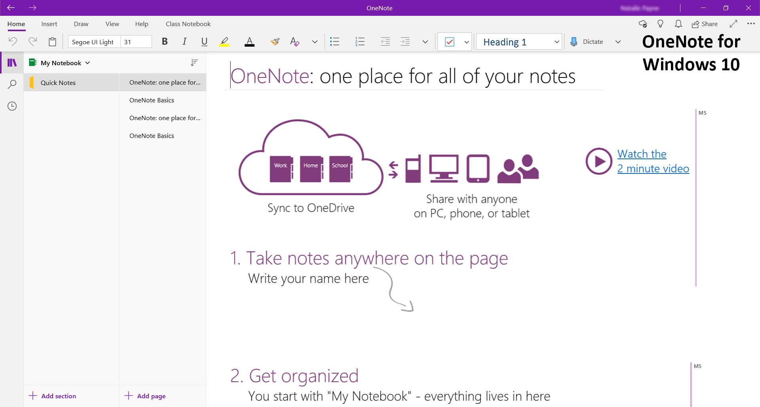Apply yellow highlighter to text
760x407 pixels.
coord(224,41)
